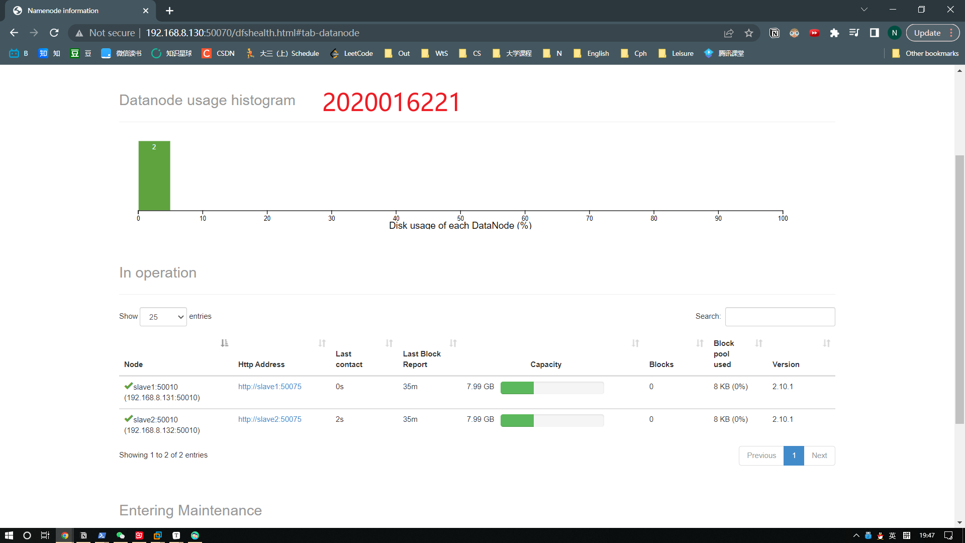This screenshot has width=965, height=543.
Task: Open the slave1:50075 http link
Action: [x=269, y=387]
